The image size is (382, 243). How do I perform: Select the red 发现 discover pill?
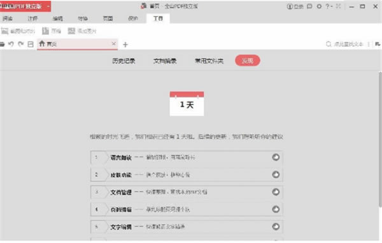(x=248, y=60)
